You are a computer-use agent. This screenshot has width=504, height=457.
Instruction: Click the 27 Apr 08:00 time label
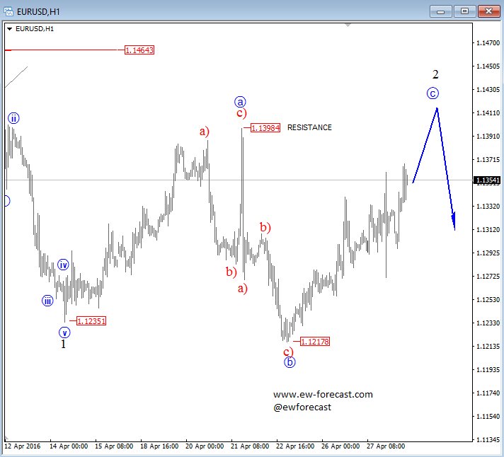point(386,446)
